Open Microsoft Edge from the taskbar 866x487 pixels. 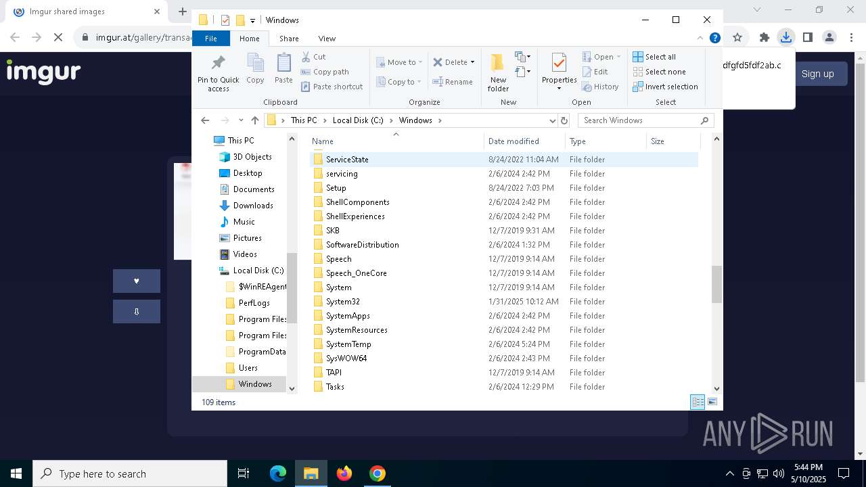coord(278,473)
